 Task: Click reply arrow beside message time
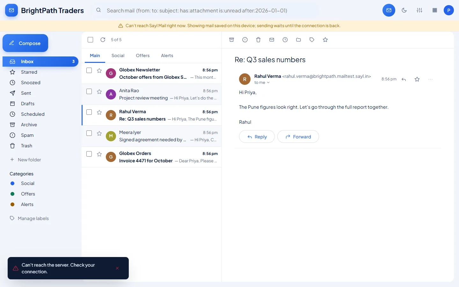click(x=404, y=79)
